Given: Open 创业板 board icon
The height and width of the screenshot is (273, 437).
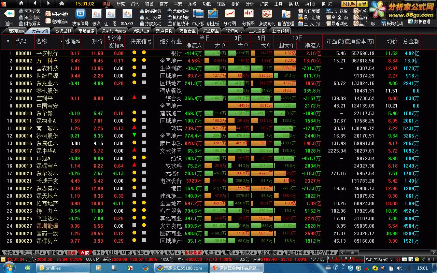Looking at the screenshot, I should pos(213,14).
